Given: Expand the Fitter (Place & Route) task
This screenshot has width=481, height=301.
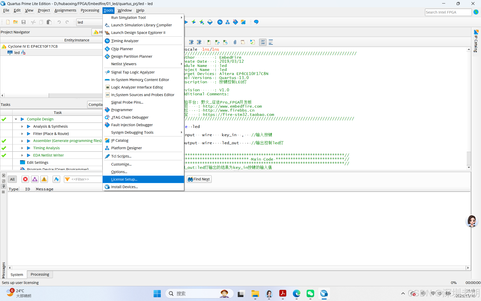Looking at the screenshot, I should tap(22, 133).
